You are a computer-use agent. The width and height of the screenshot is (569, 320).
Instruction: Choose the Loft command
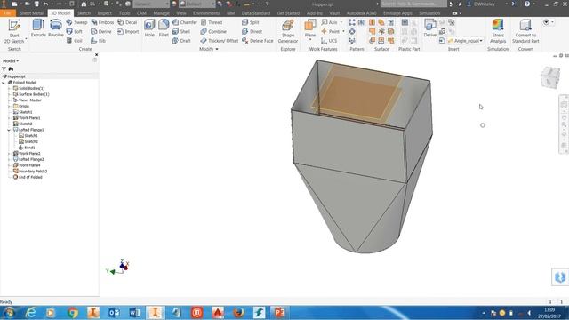click(x=75, y=32)
